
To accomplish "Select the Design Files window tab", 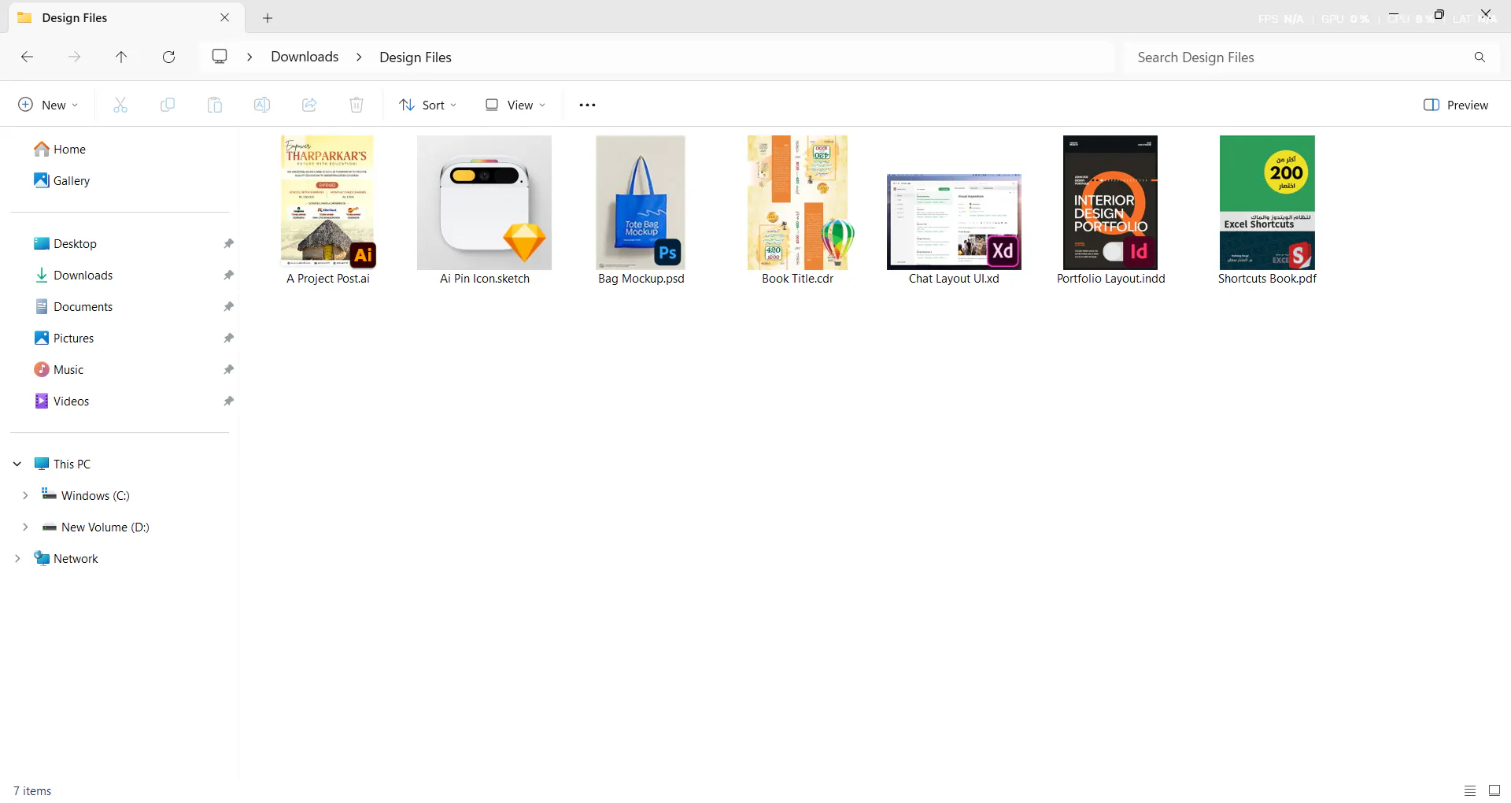I will (126, 17).
